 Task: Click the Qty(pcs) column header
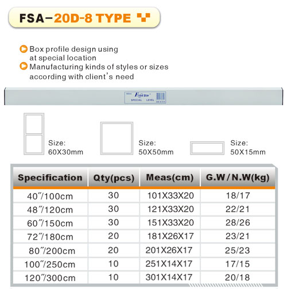(114, 178)
